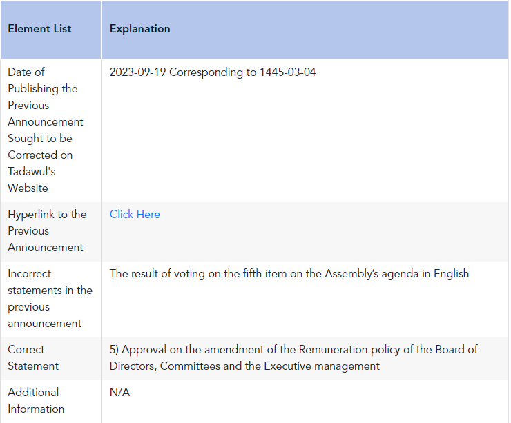Open the Click Here hyperlink

pos(135,215)
